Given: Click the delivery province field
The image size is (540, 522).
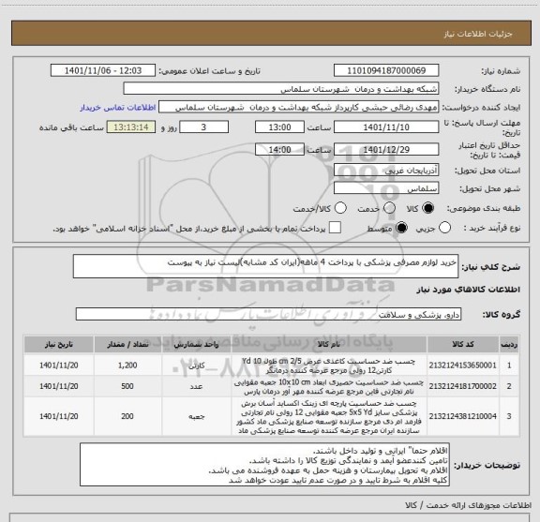Looking at the screenshot, I should coord(386,171).
